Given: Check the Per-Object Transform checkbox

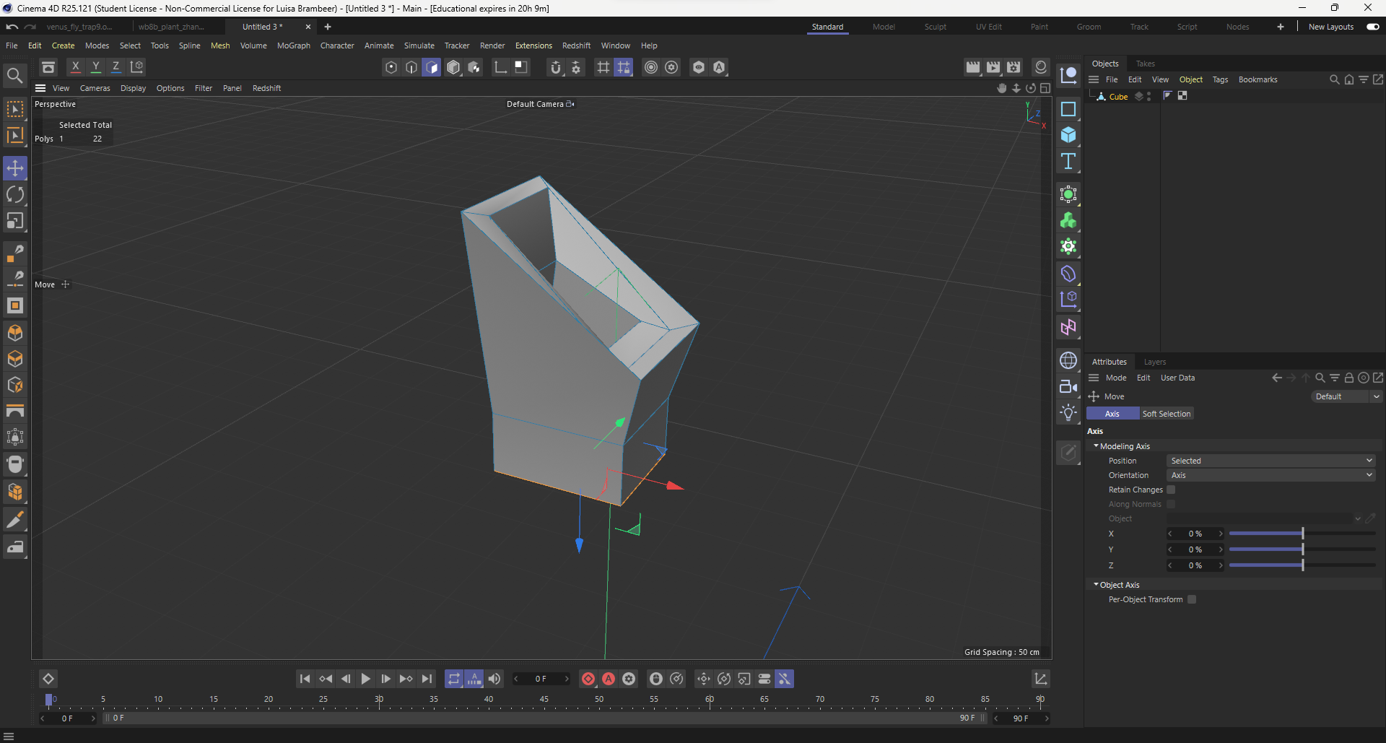Looking at the screenshot, I should point(1192,599).
